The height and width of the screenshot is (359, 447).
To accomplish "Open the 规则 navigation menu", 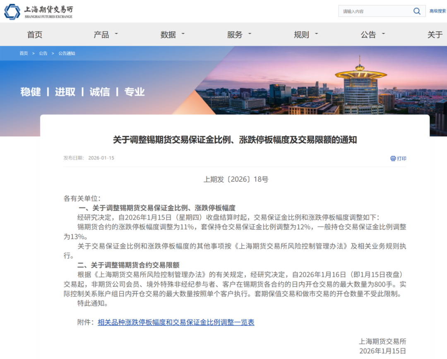I will 301,35.
